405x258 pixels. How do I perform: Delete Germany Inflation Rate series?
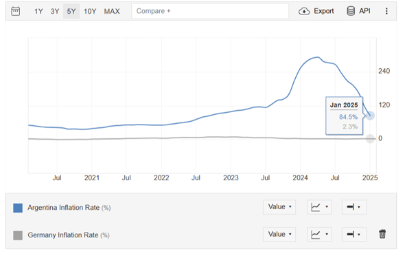pos(382,234)
